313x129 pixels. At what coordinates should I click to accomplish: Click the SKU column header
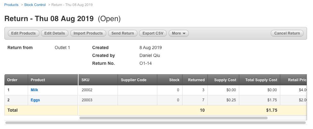pyautogui.click(x=85, y=80)
